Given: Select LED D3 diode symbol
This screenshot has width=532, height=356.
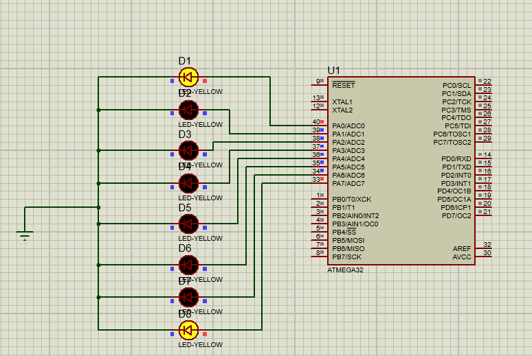Looking at the screenshot, I should (x=188, y=150).
